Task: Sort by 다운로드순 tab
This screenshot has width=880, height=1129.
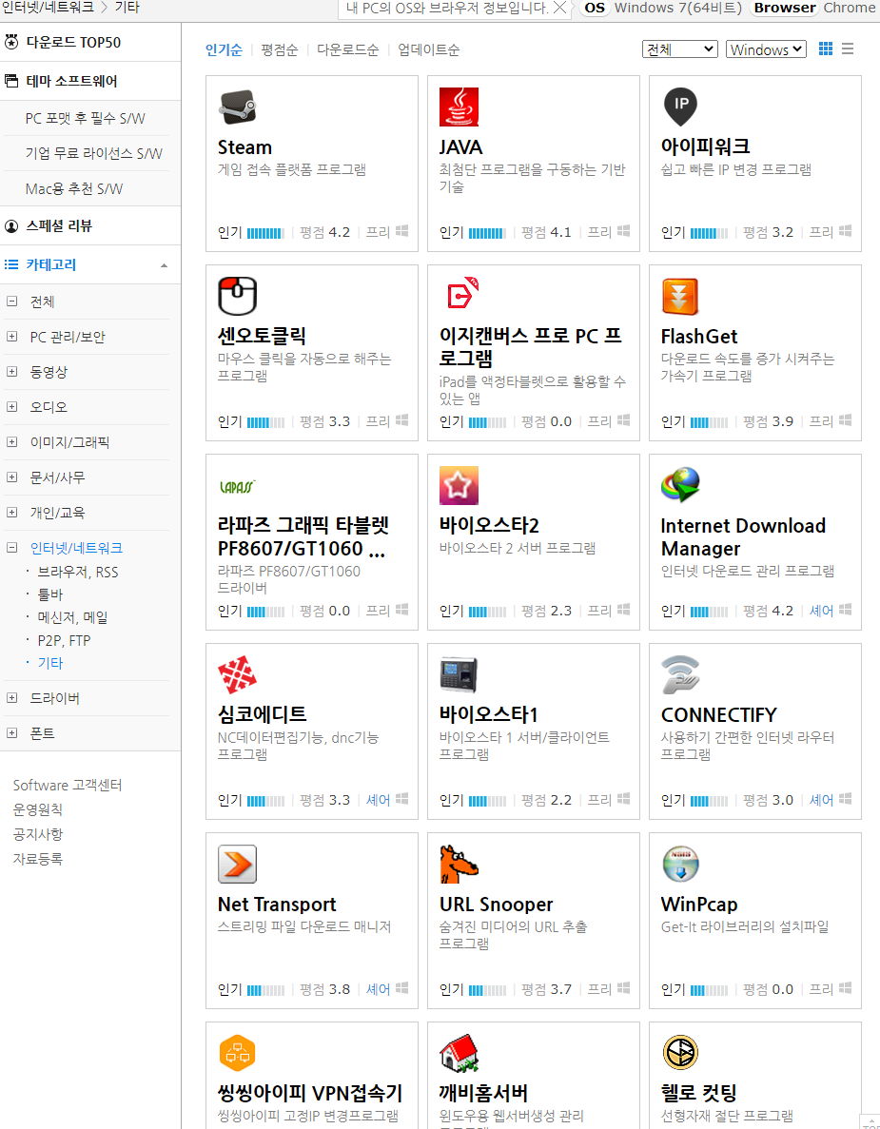Action: pyautogui.click(x=348, y=49)
